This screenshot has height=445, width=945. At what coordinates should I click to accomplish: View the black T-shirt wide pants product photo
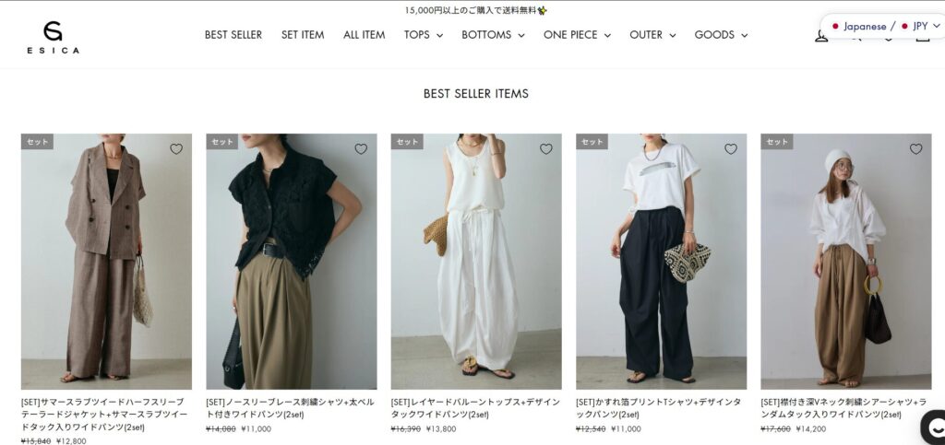point(661,262)
